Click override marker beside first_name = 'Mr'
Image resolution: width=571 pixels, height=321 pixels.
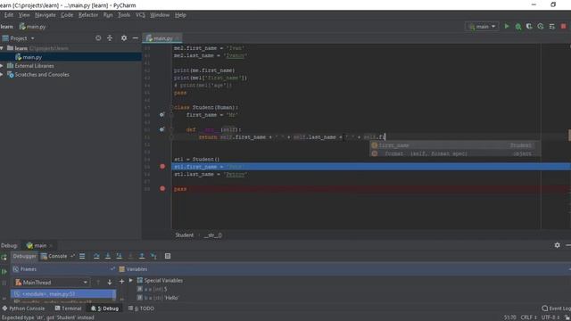tap(162, 115)
